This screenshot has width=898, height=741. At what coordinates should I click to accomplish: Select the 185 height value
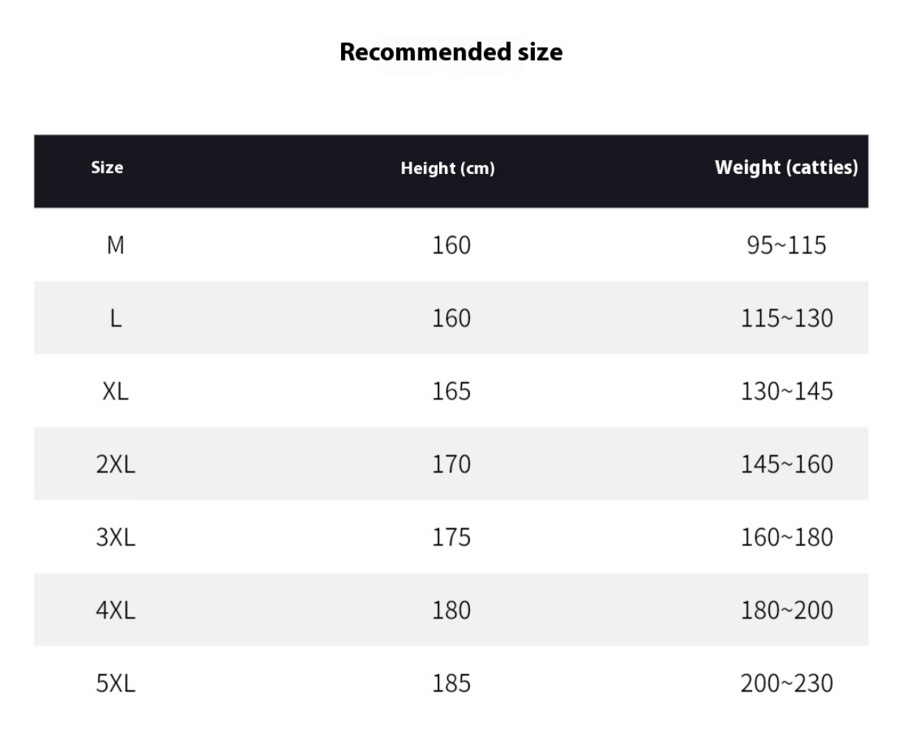(451, 683)
